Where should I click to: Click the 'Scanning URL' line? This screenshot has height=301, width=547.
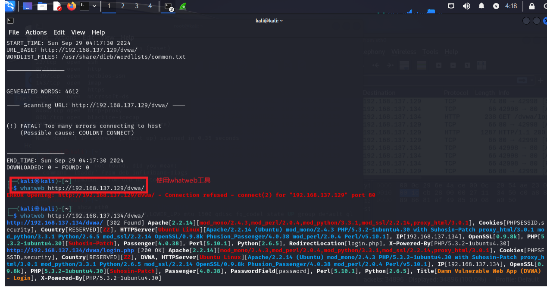pyautogui.click(x=96, y=105)
